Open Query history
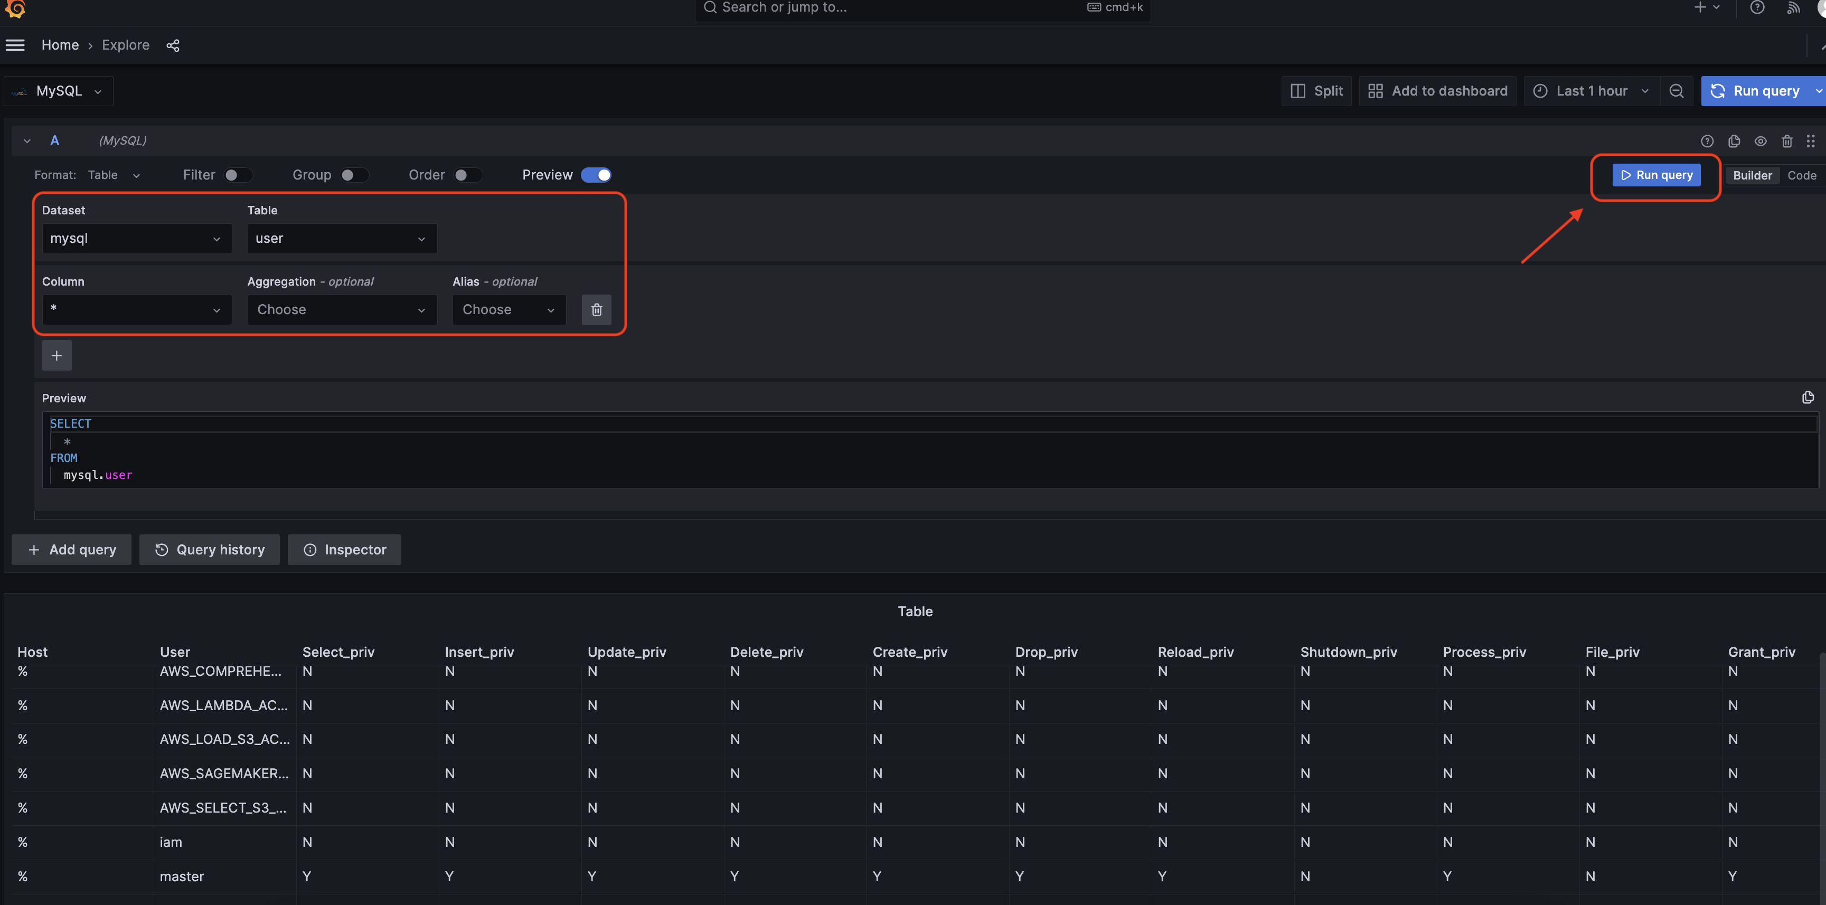The width and height of the screenshot is (1826, 905). click(210, 550)
